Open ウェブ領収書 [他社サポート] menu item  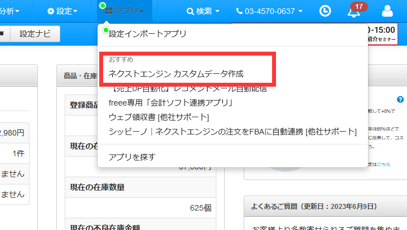[x=159, y=117]
